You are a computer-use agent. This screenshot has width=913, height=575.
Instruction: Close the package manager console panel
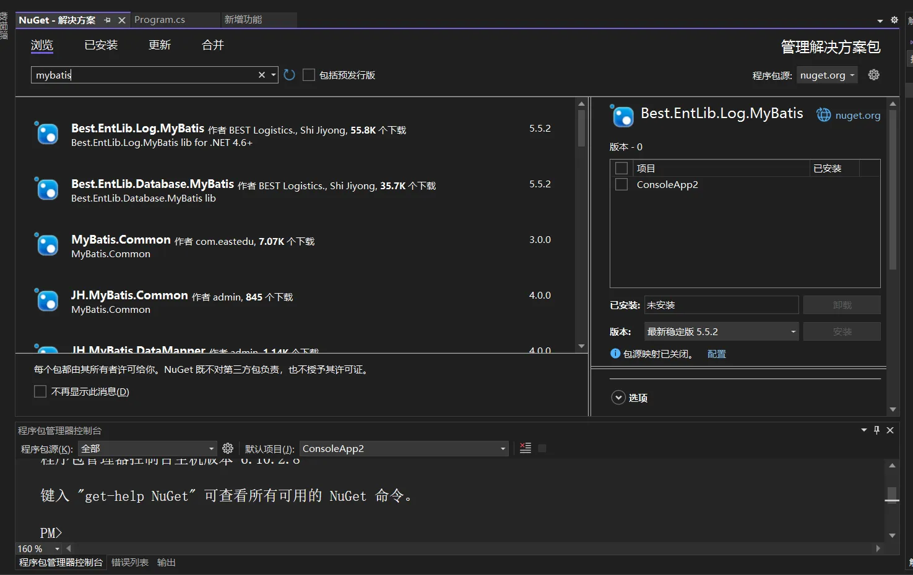click(x=890, y=430)
